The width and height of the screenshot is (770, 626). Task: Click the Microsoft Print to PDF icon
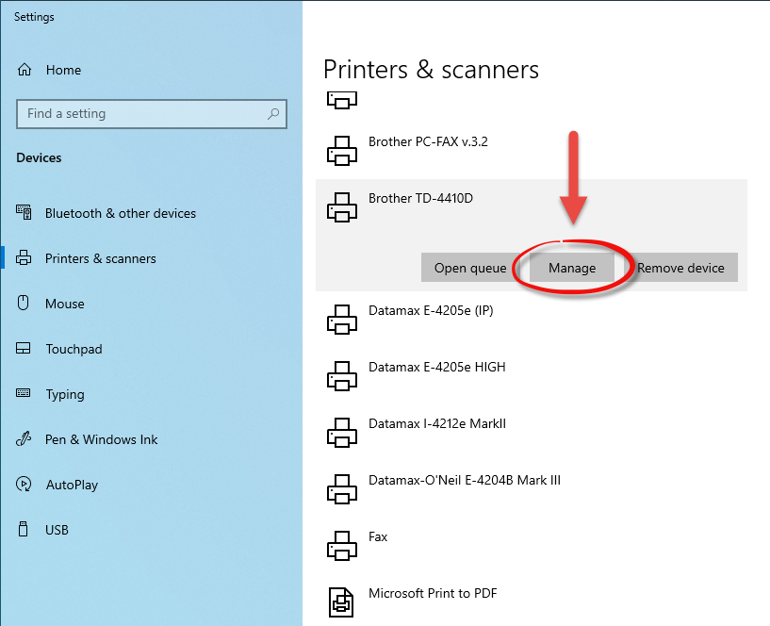tap(341, 601)
